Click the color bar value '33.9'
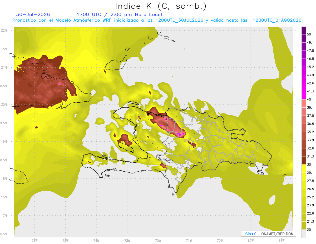316x244 pixels. click(310, 140)
